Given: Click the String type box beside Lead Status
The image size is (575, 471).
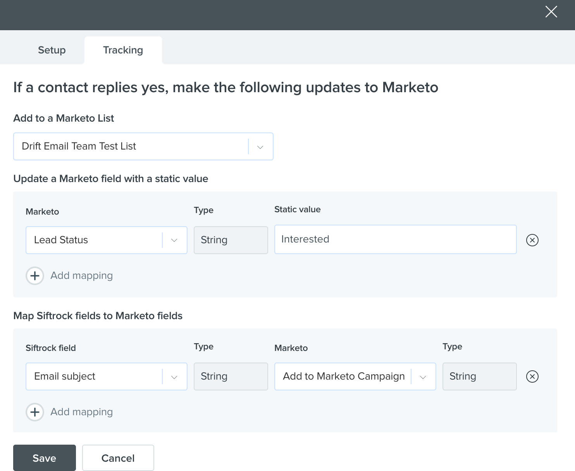Looking at the screenshot, I should (231, 240).
